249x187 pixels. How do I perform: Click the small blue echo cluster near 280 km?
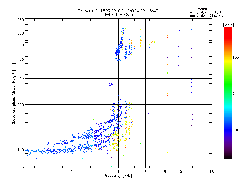(x=110, y=84)
